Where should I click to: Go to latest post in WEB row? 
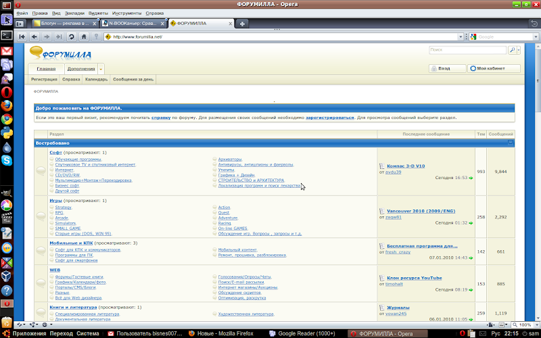click(471, 290)
